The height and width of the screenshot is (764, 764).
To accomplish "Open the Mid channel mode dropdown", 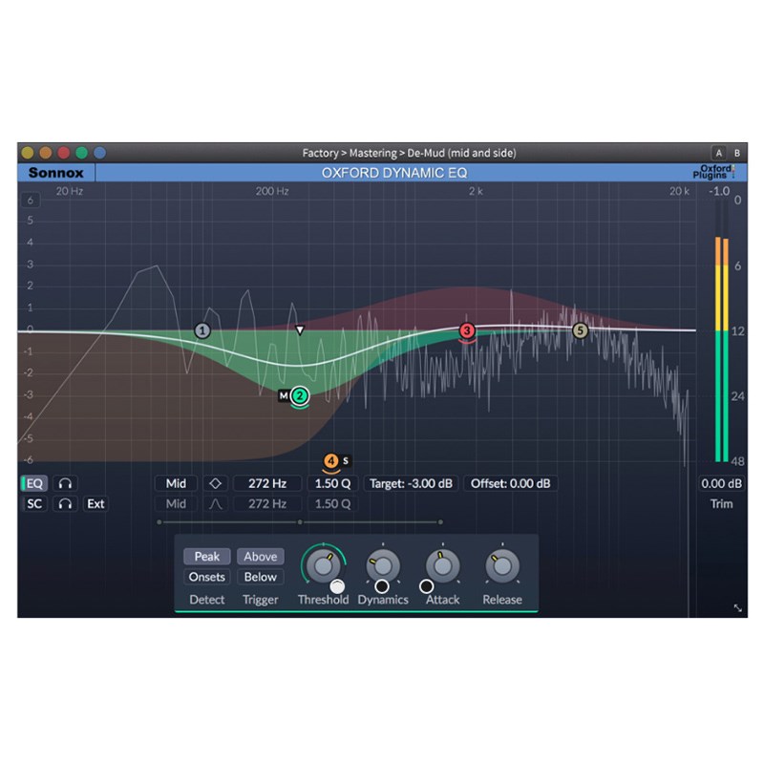I will click(176, 483).
